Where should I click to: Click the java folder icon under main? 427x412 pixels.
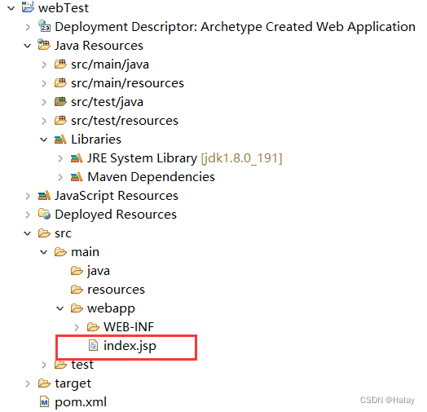coord(77,271)
